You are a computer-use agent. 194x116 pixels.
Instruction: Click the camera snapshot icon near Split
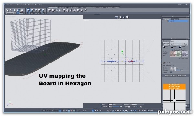pos(141,107)
